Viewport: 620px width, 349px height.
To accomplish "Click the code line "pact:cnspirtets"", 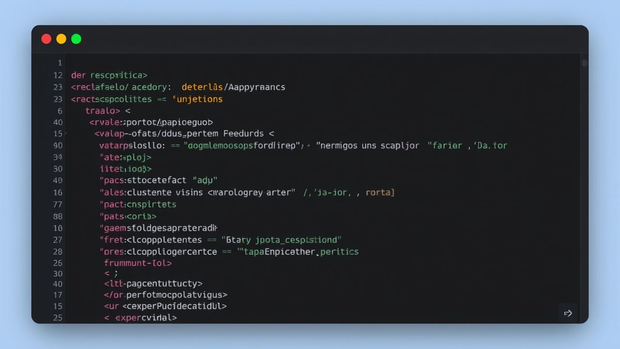I will [138, 204].
